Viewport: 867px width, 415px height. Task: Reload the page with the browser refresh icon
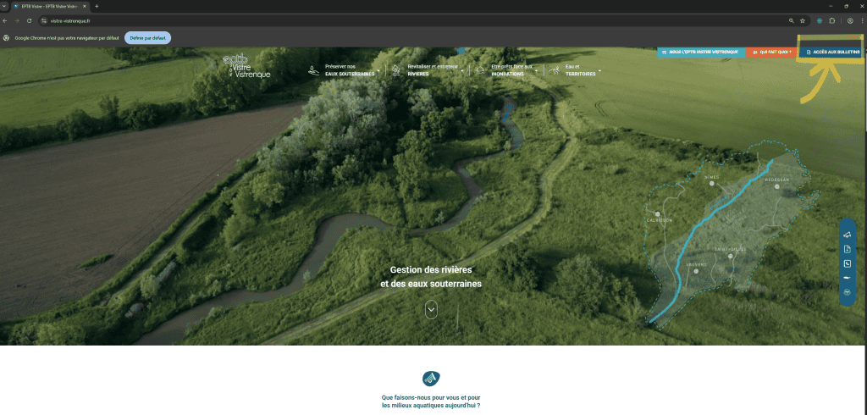[x=30, y=20]
